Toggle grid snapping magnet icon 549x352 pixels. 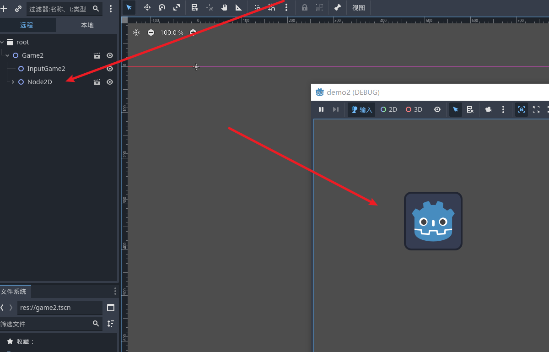click(272, 7)
